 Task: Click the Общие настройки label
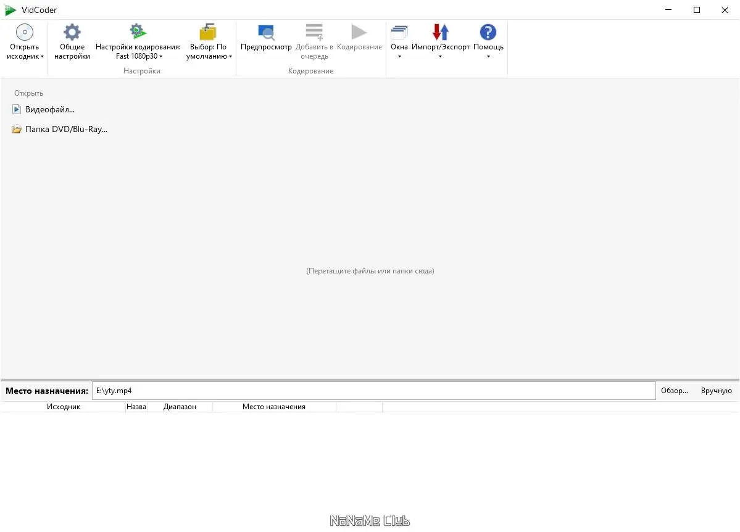point(72,51)
